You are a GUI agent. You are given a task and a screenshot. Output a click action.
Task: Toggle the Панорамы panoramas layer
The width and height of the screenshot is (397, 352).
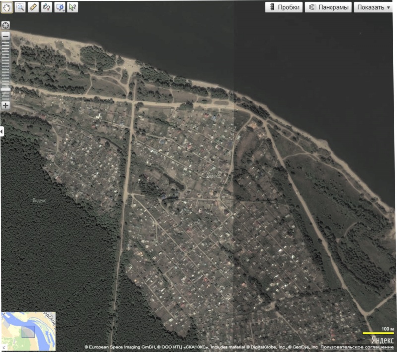point(328,7)
